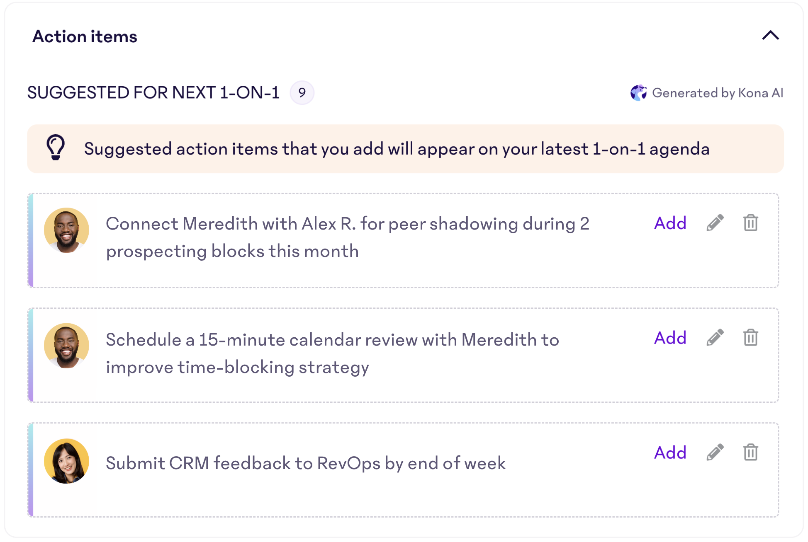Add the Submit CRM feedback item
Image resolution: width=808 pixels, height=542 pixels.
670,452
